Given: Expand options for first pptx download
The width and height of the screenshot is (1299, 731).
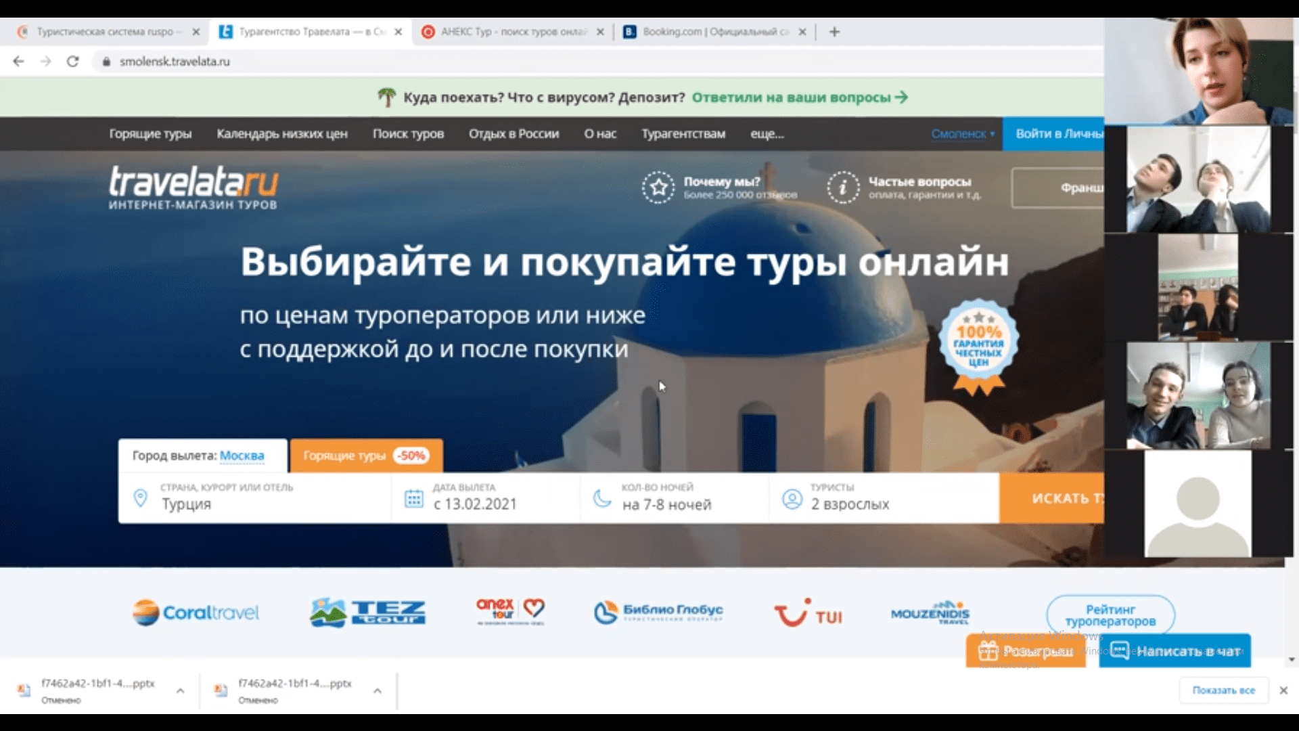Looking at the screenshot, I should point(180,691).
